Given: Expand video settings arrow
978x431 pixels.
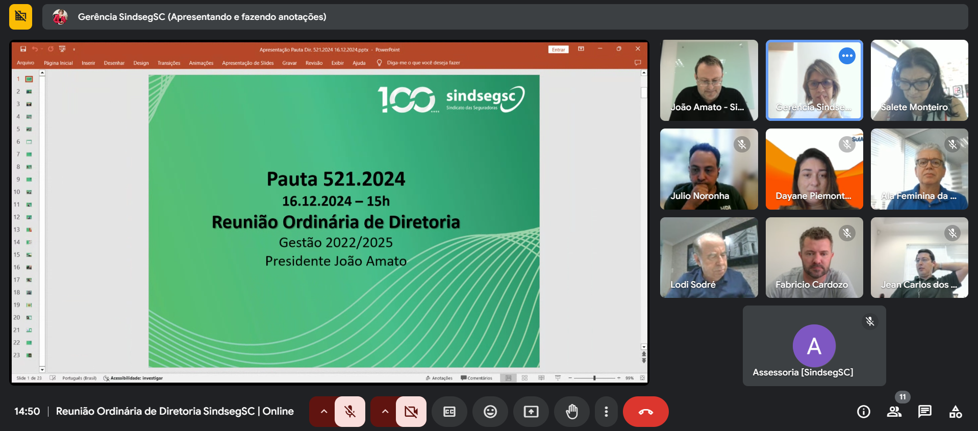Looking at the screenshot, I should click(x=385, y=412).
